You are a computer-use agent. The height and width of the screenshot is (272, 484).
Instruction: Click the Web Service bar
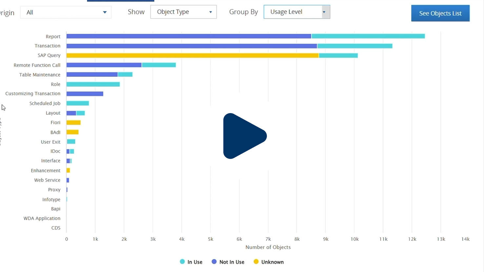click(68, 180)
